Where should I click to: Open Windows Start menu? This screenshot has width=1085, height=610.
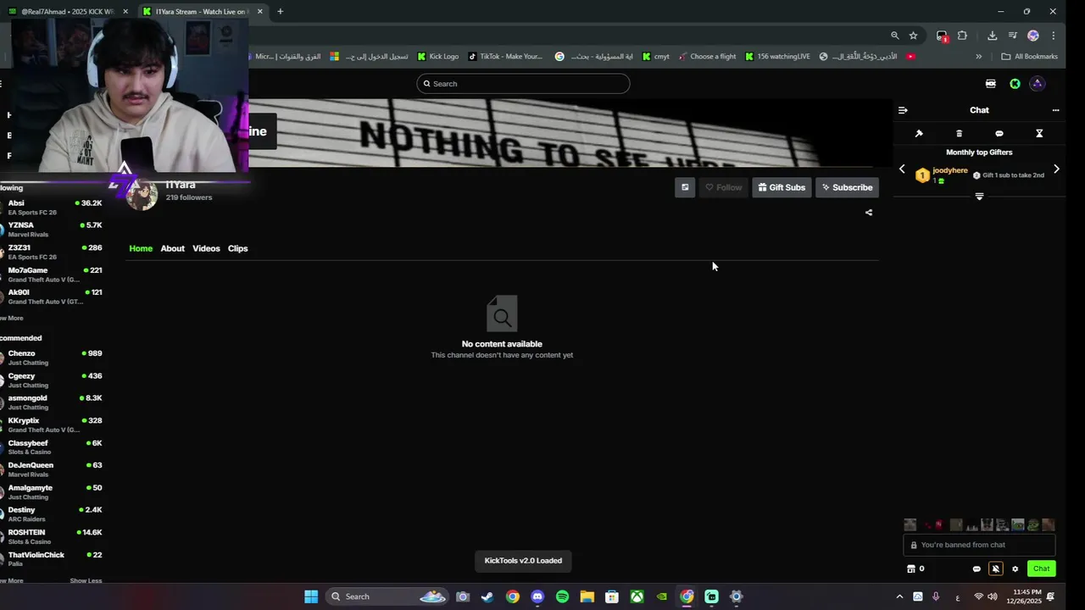tap(311, 596)
